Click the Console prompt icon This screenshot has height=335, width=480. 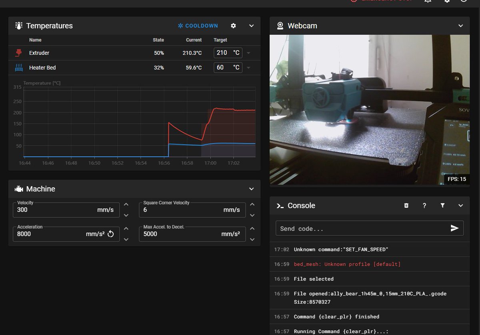280,205
